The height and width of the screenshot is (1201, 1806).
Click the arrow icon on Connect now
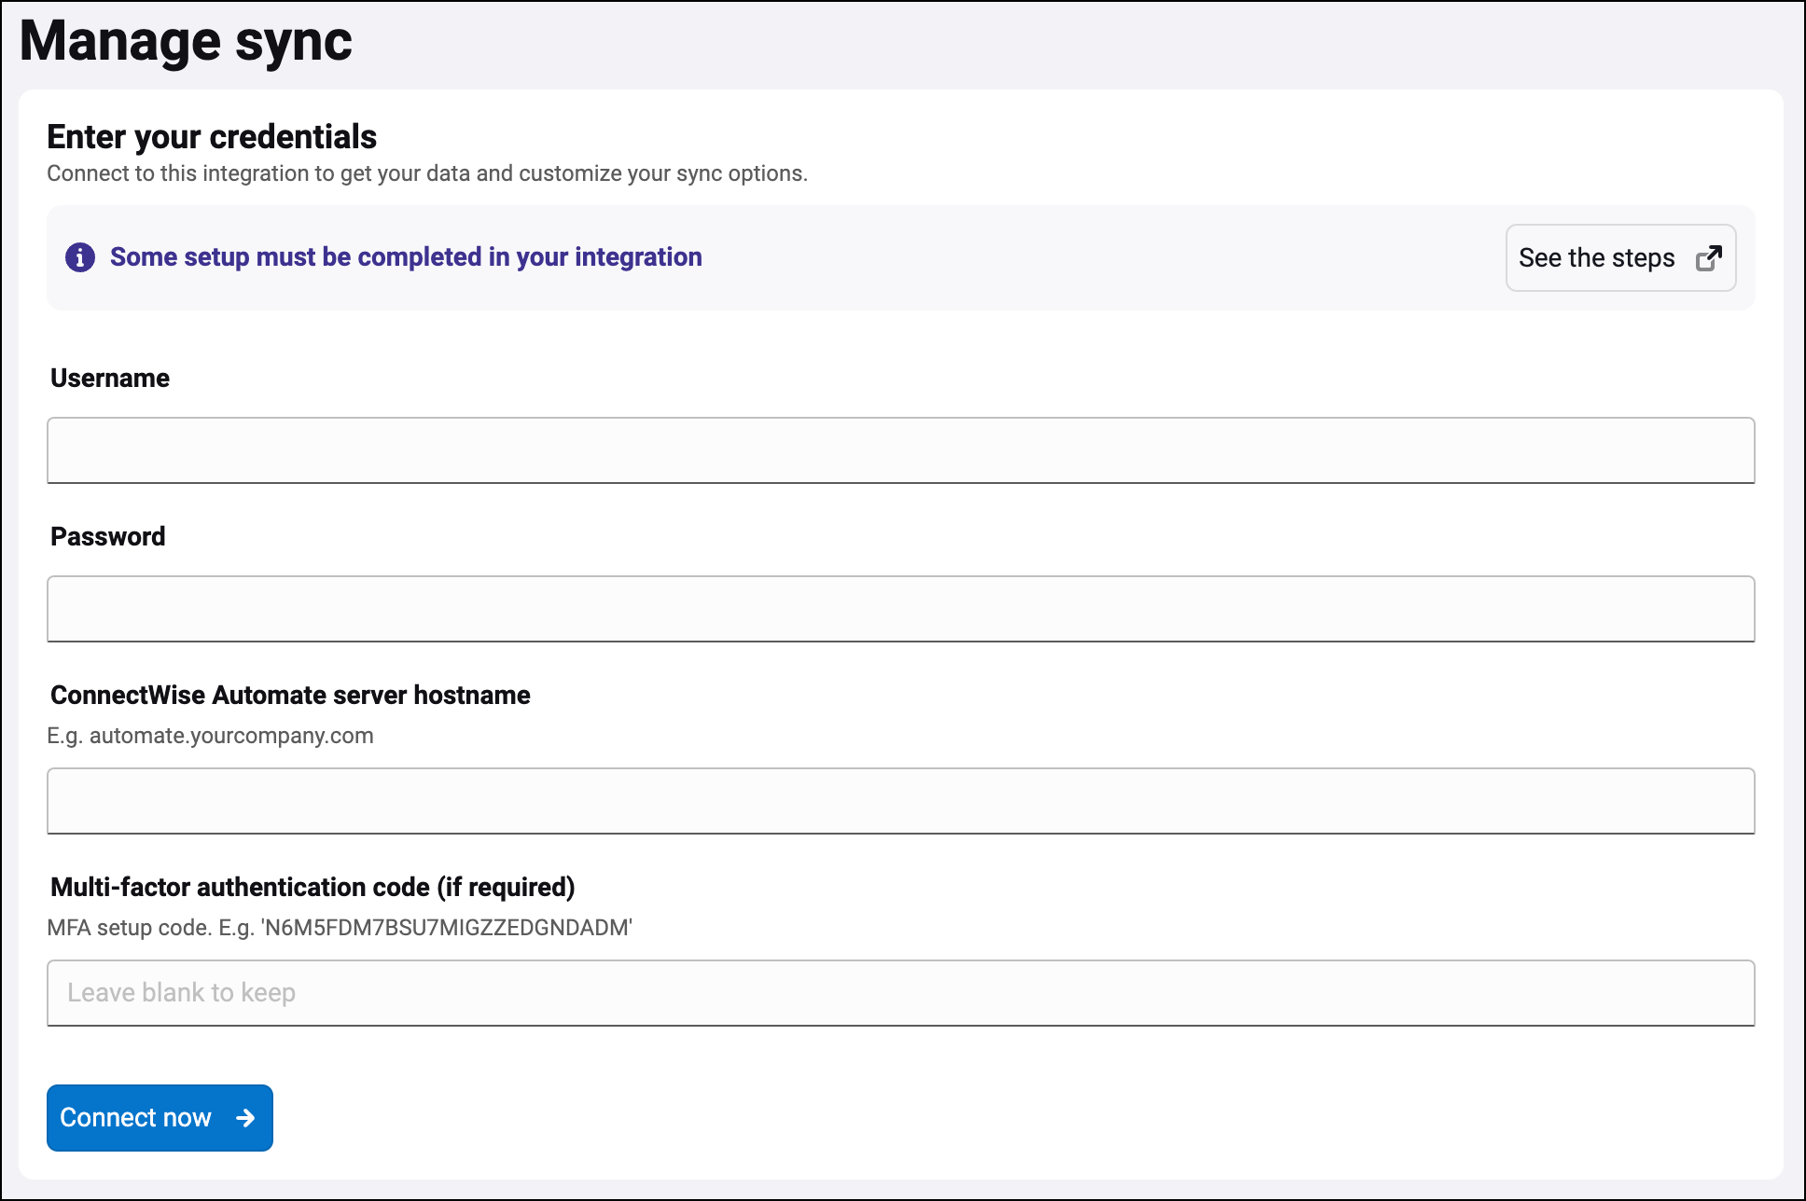[245, 1118]
